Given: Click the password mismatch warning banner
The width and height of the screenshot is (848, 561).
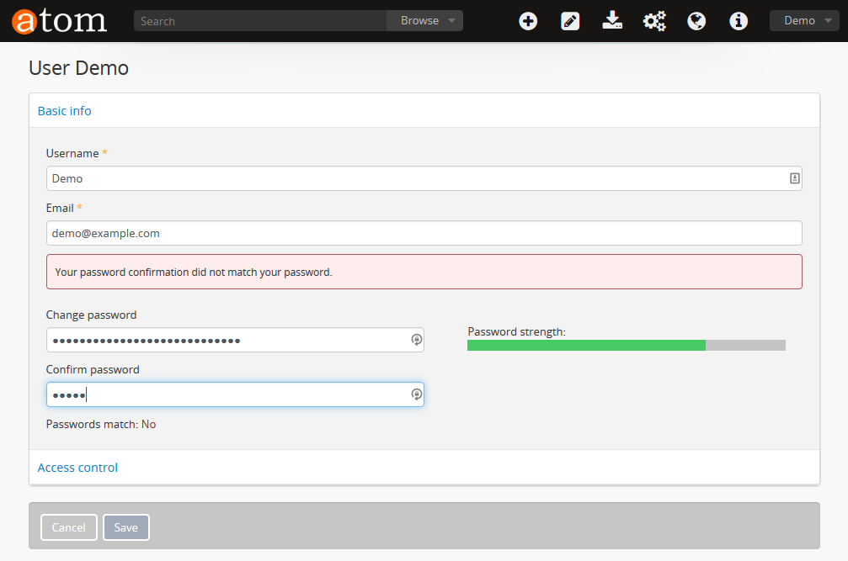Looking at the screenshot, I should [424, 272].
